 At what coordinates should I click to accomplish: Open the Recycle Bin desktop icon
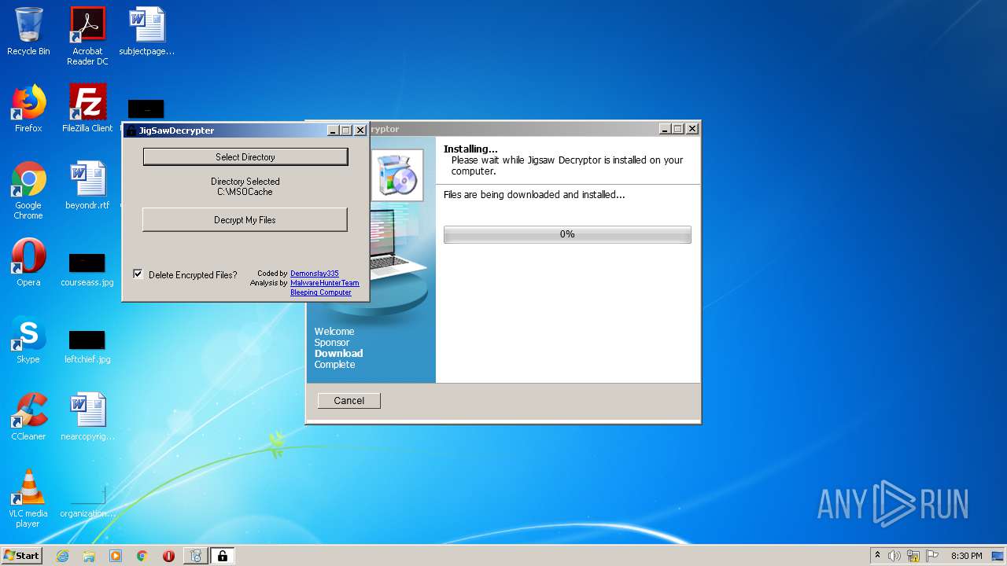click(28, 31)
